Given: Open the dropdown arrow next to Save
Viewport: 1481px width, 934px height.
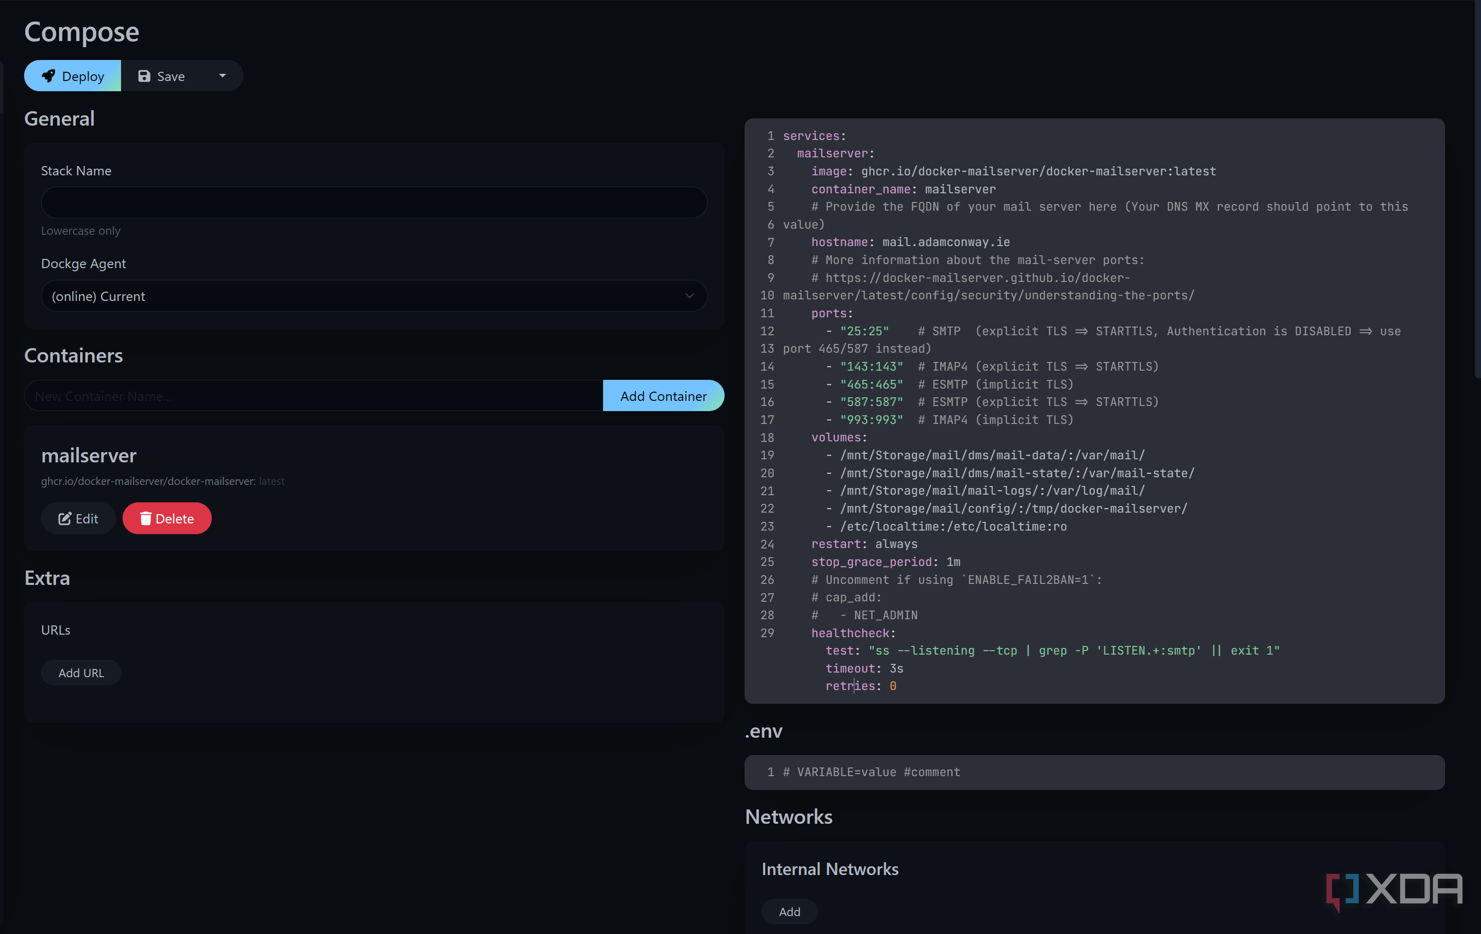Looking at the screenshot, I should coord(222,76).
